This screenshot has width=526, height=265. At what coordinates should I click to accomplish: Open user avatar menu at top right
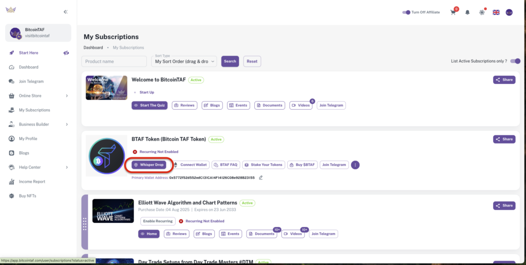coord(509,12)
